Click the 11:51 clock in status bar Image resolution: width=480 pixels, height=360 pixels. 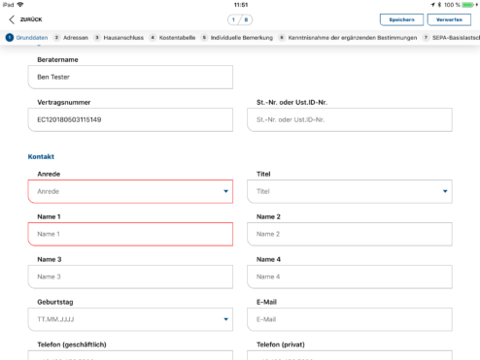pos(241,5)
